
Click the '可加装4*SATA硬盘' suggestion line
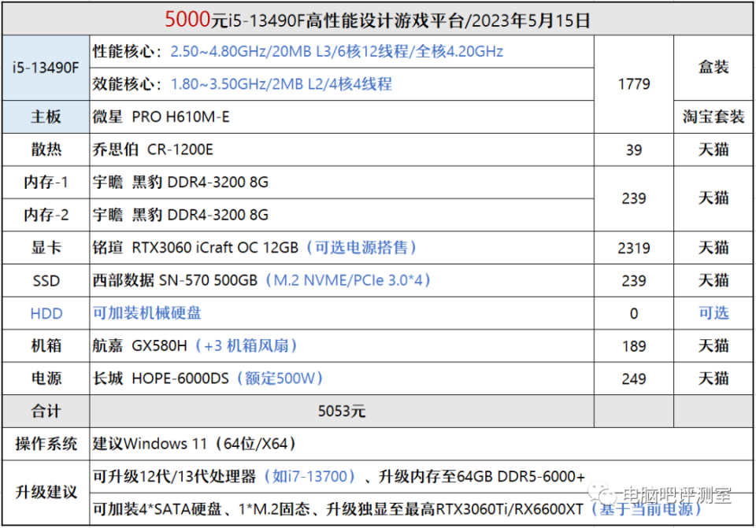coord(397,509)
